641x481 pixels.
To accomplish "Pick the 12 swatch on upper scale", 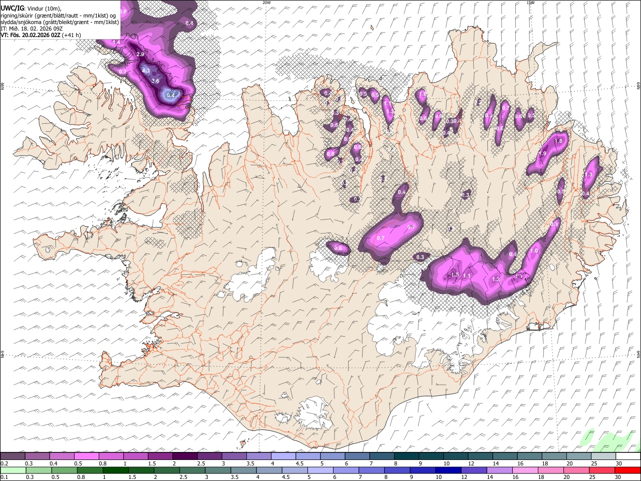I will tap(480, 456).
